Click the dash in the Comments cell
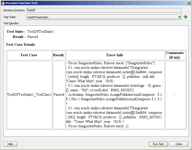The height and width of the screenshot is (150, 192). [x=175, y=95]
